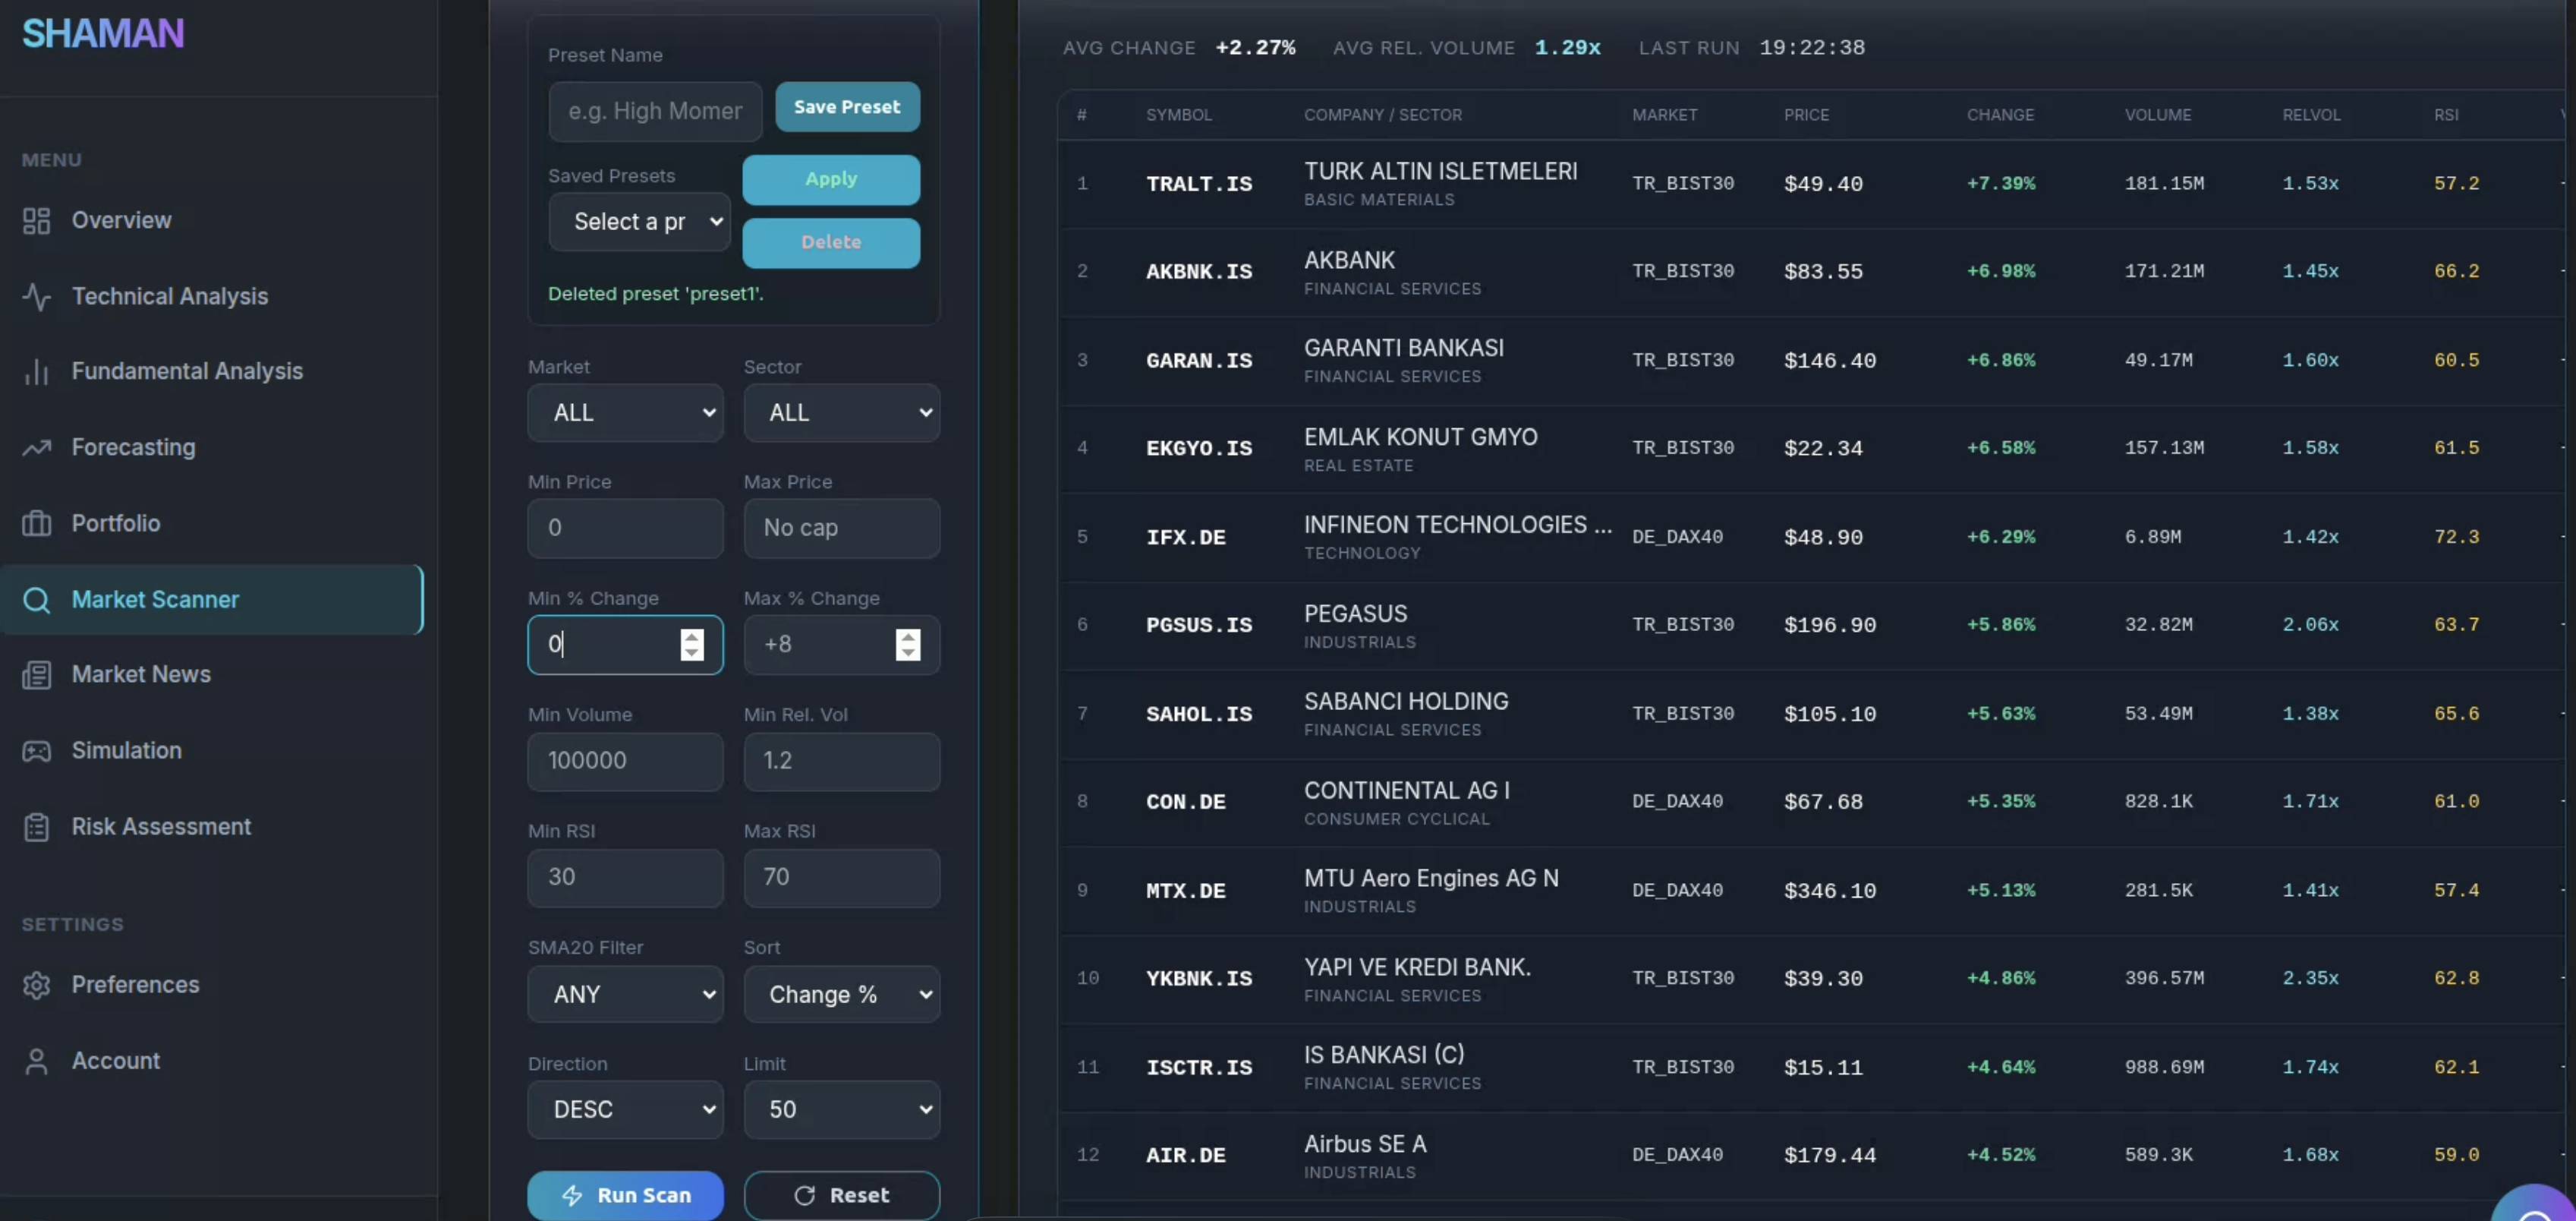Screen dimensions: 2576x1221
Task: Click the RSI column header
Action: point(2446,115)
